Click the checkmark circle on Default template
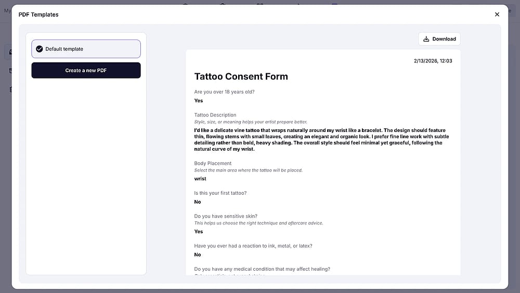Viewport: 520px width, 293px height. tap(39, 49)
